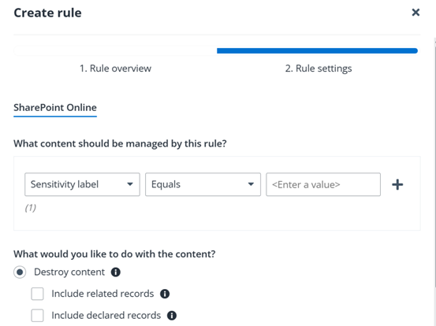View info icon beside Include declared records
This screenshot has height=326, width=436.
172,316
